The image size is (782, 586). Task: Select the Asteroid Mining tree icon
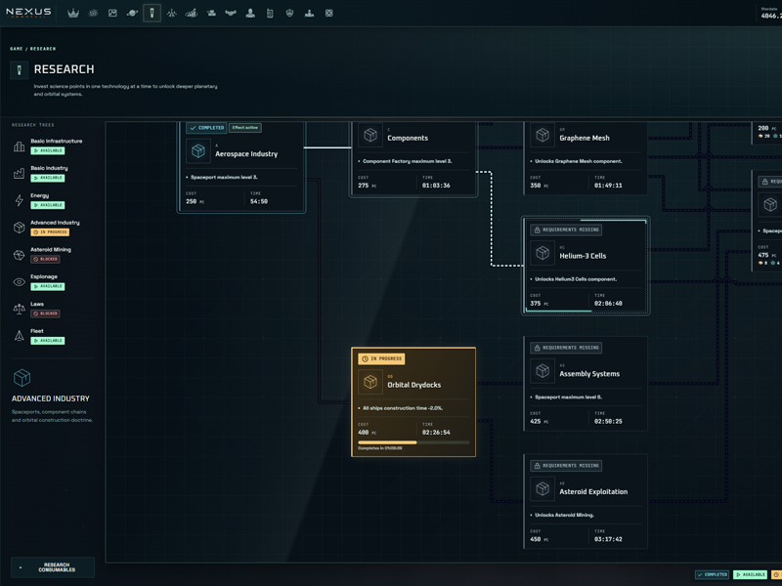(19, 255)
